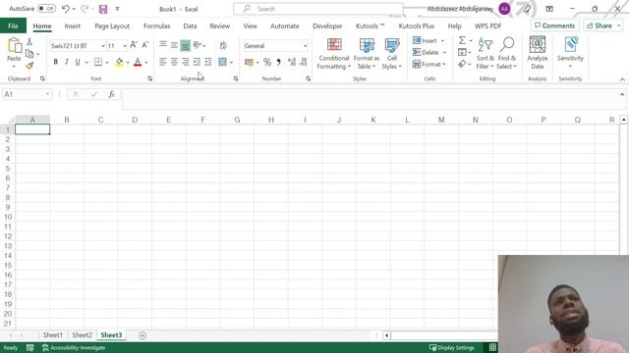Open the General number format dropdown

coord(305,46)
